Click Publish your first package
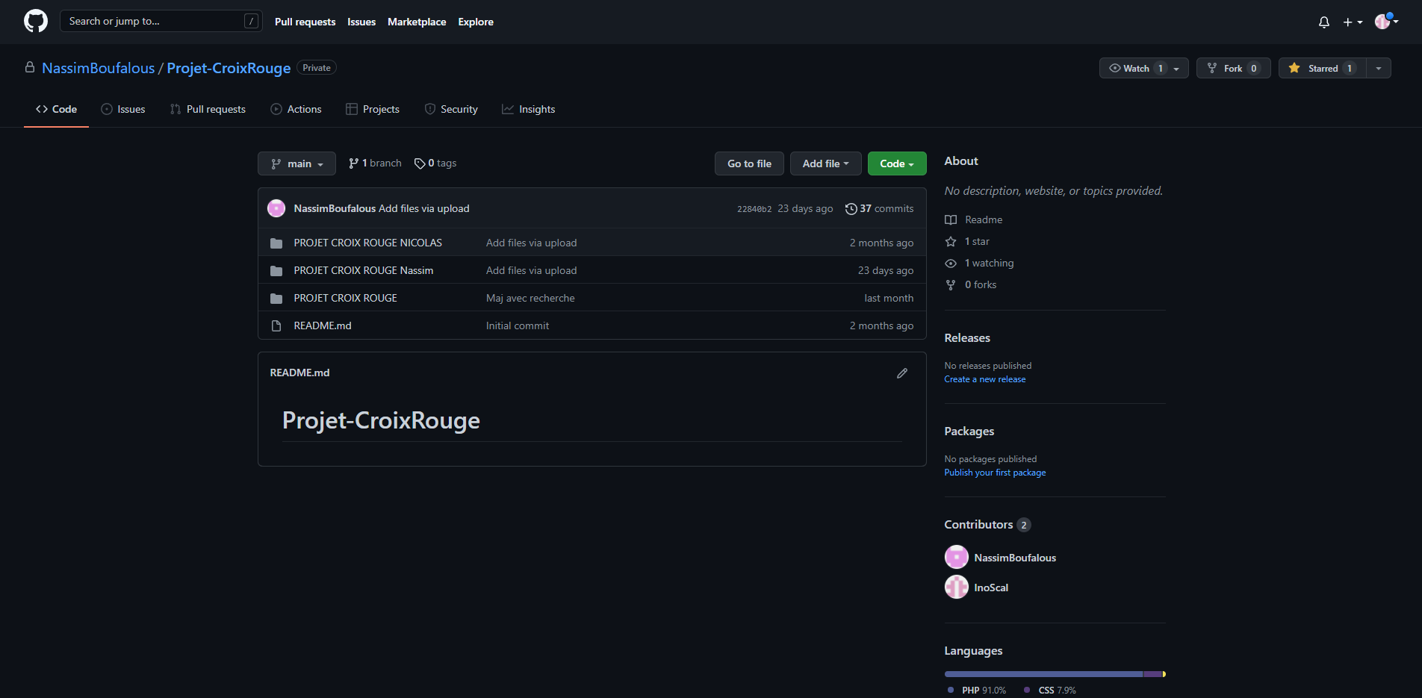Screen dimensions: 1422x698 pyautogui.click(x=995, y=473)
